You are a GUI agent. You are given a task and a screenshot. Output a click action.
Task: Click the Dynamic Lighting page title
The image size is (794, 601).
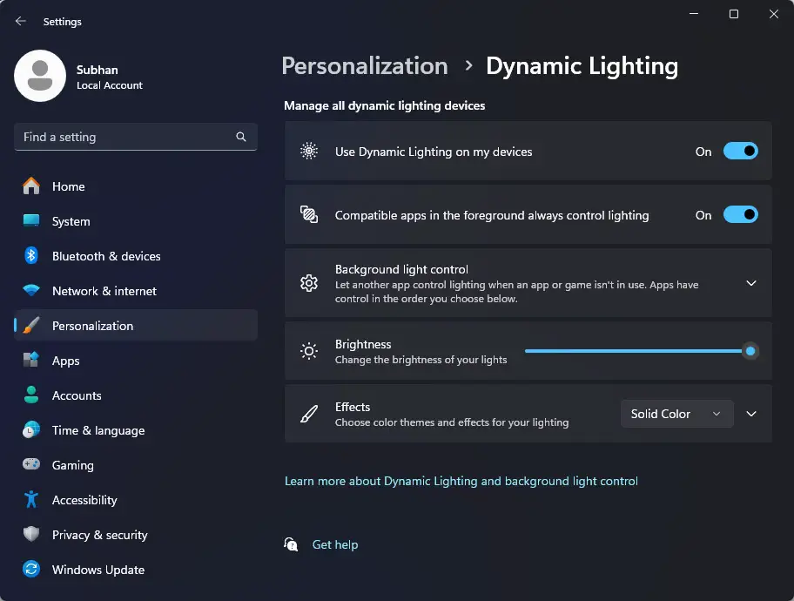click(582, 66)
